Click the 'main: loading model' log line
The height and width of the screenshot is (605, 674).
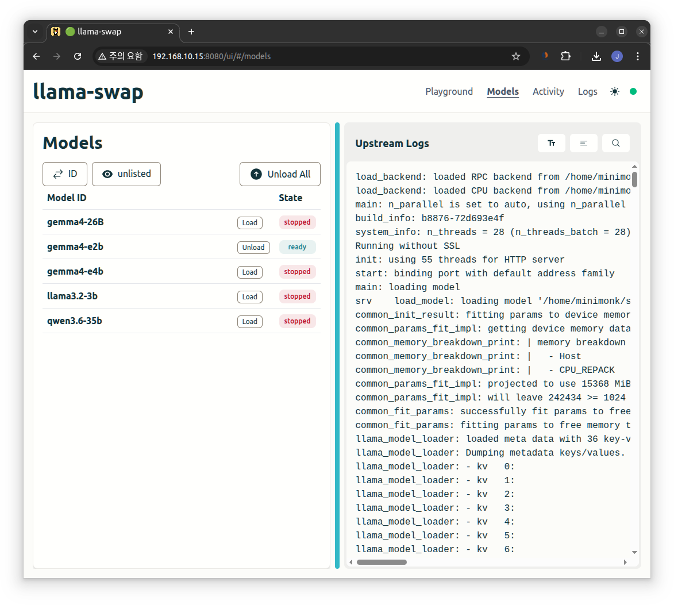click(407, 287)
